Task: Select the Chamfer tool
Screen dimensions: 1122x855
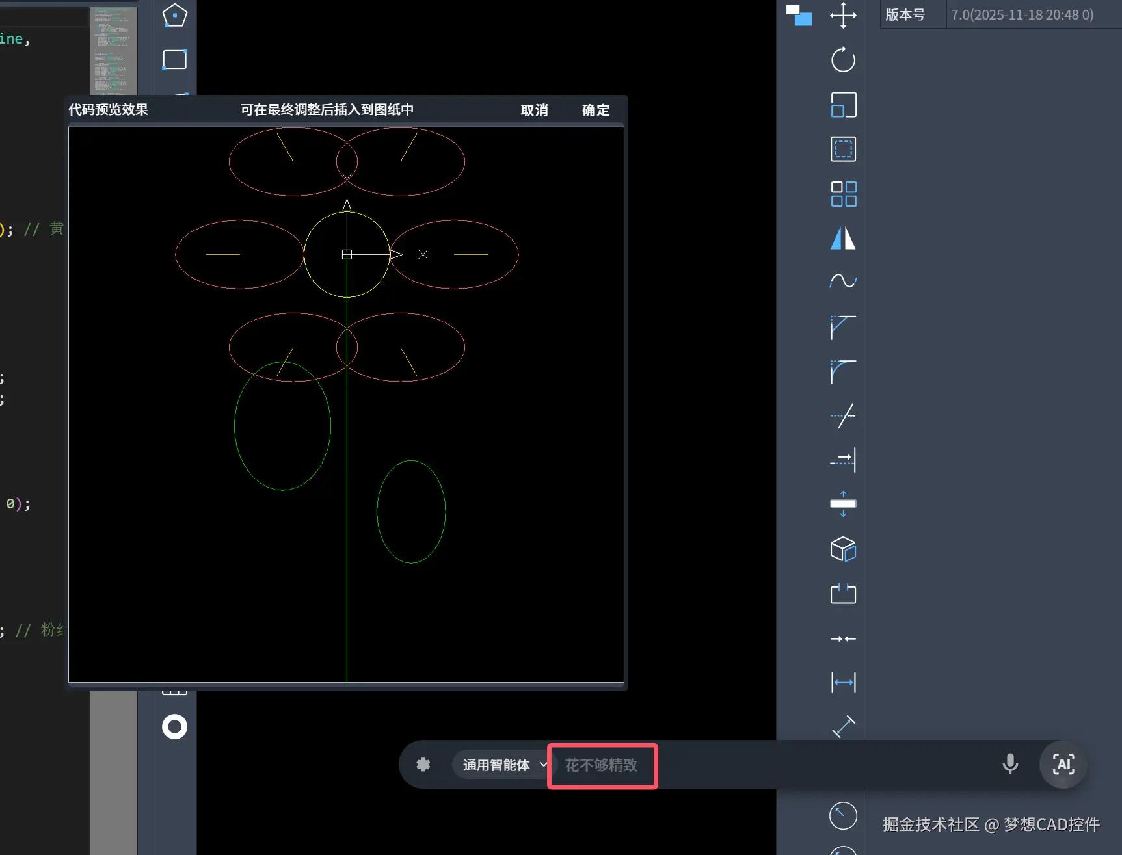Action: tap(842, 328)
